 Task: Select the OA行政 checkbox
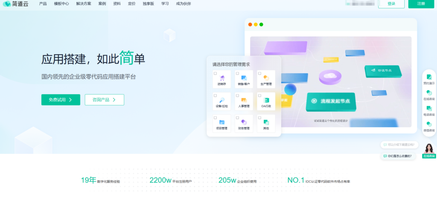point(260,96)
